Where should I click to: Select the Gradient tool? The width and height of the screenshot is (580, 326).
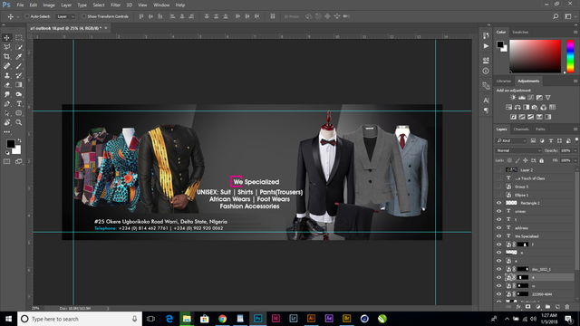[19, 84]
